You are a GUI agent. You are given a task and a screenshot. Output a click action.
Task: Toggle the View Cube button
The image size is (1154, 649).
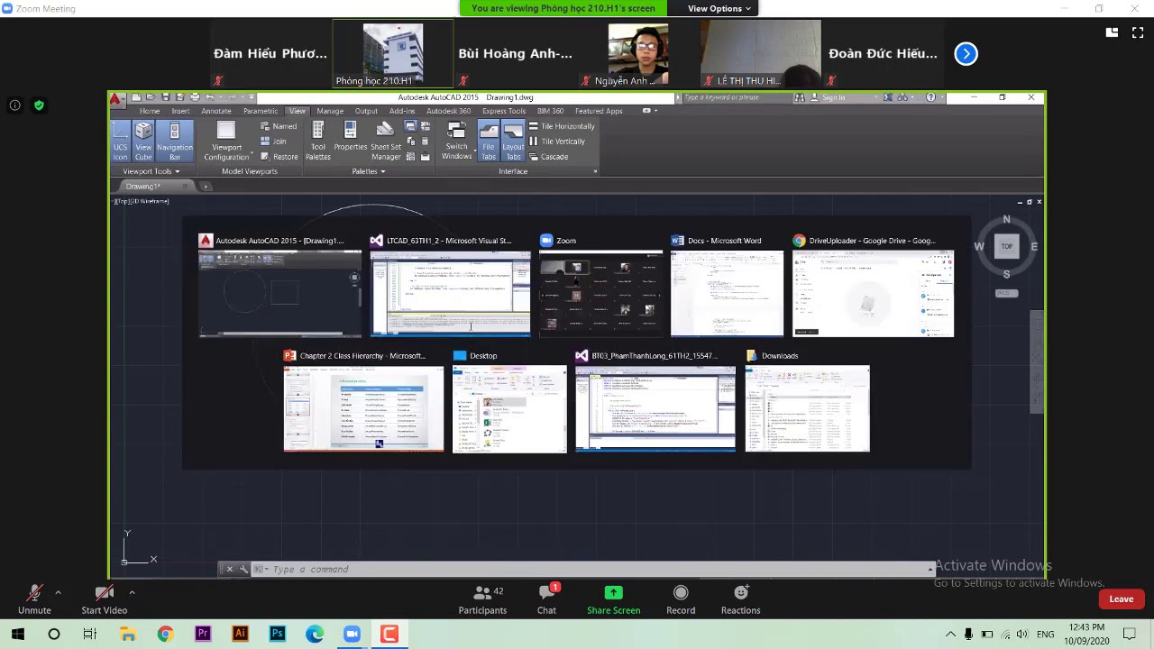[x=143, y=142]
